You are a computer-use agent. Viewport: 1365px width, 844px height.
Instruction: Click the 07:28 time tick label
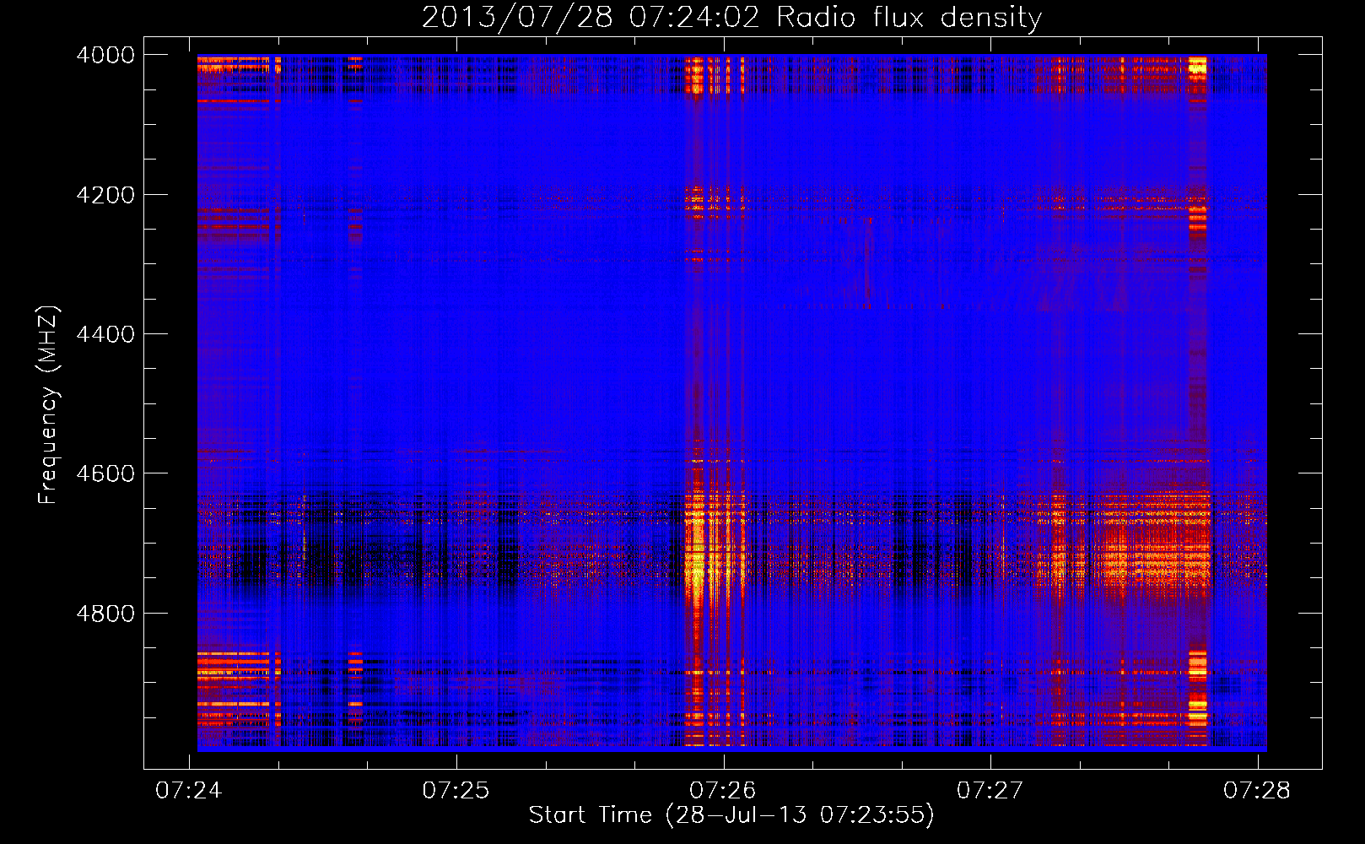click(1257, 790)
